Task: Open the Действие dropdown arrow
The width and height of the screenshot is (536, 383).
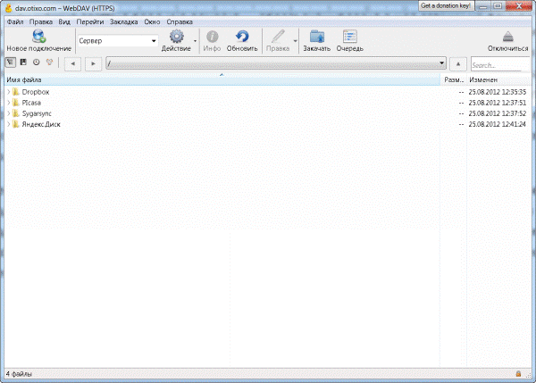Action: coord(195,41)
